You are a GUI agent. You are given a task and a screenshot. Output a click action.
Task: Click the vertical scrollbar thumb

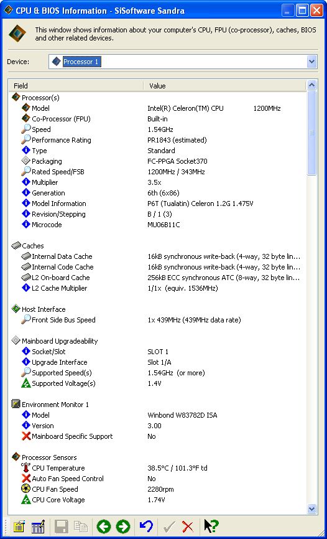311,133
